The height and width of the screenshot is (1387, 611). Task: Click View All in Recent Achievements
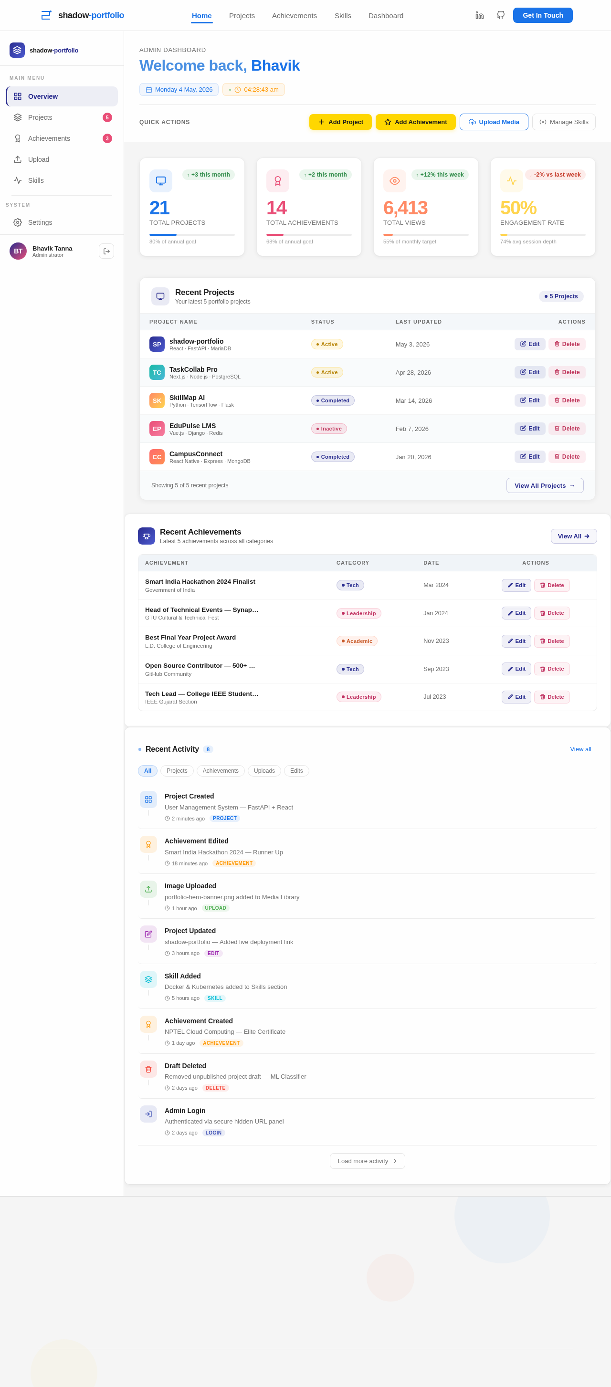(574, 536)
